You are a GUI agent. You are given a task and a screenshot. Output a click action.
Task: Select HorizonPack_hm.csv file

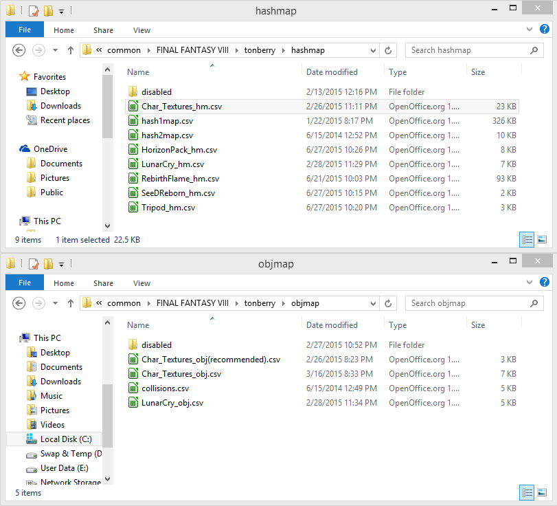pos(322,150)
